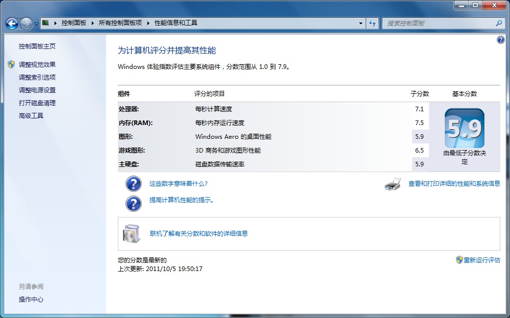Open 查看和打印详细的性能和系统信息 link
Screen dimensions: 510x318
tap(454, 184)
